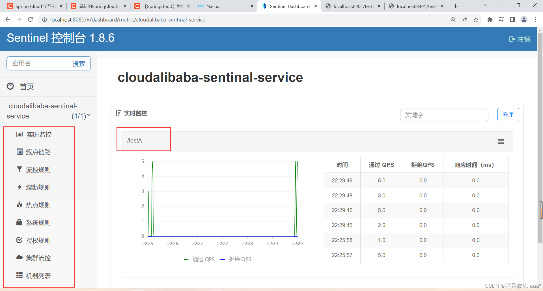This screenshot has width=543, height=291.
Task: Click the 6.0 response time value
Action: coord(476,210)
